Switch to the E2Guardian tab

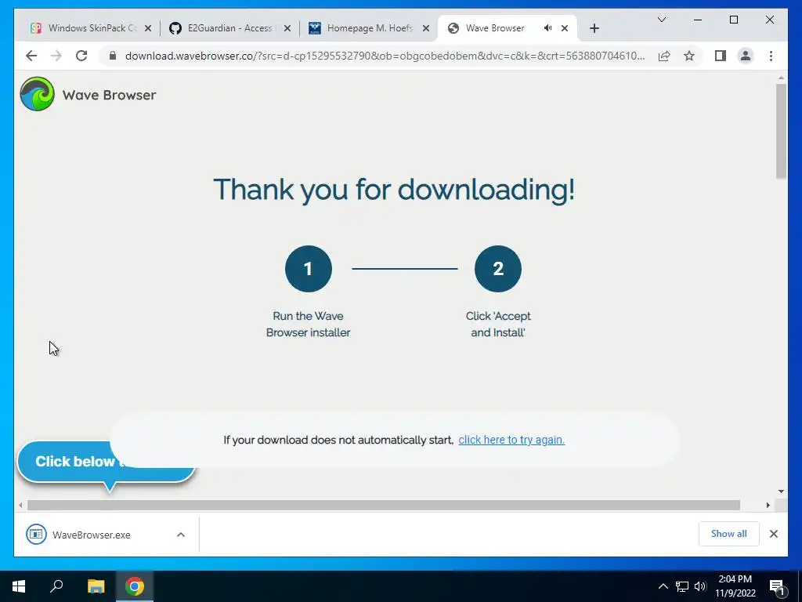click(x=229, y=28)
